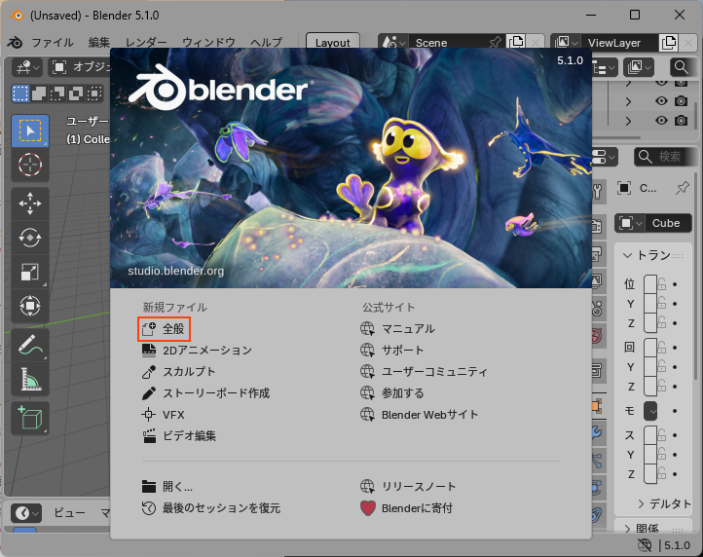Set selection mode to new selection
Screen dimensions: 703x557
pyautogui.click(x=20, y=93)
